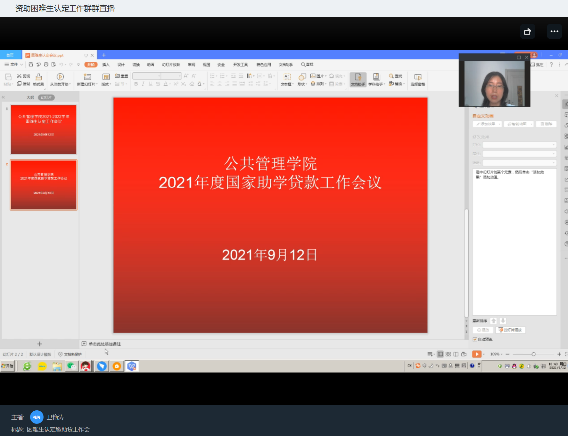Click the move-down arrow under reorder
Screen dimensions: 568x436
[x=503, y=321]
